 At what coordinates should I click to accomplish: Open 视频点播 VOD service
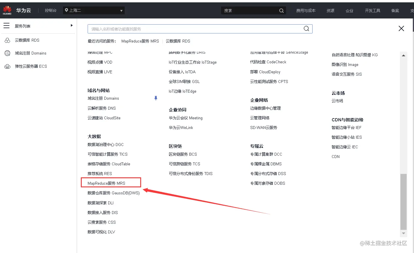click(x=100, y=62)
